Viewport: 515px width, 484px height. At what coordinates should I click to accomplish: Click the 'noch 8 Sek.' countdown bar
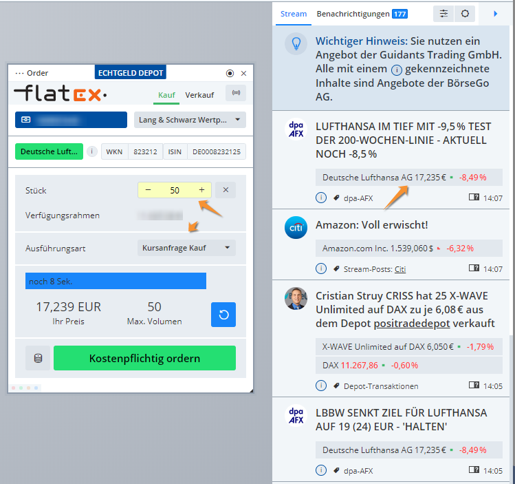point(116,281)
